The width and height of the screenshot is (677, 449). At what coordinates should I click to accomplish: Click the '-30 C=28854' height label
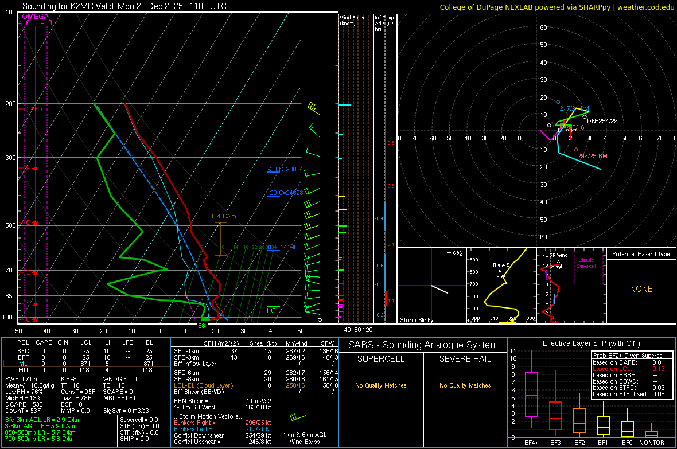(x=285, y=169)
